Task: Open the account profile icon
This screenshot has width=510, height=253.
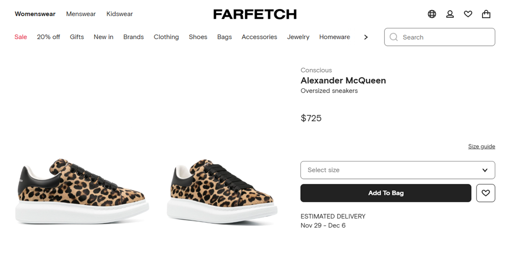Action: click(x=450, y=14)
